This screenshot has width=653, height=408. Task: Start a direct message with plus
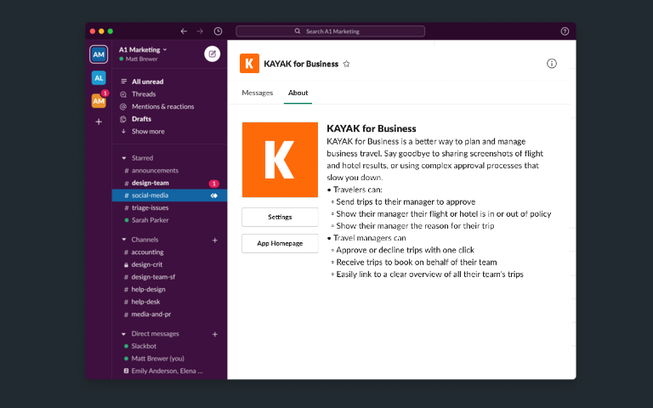tap(215, 334)
